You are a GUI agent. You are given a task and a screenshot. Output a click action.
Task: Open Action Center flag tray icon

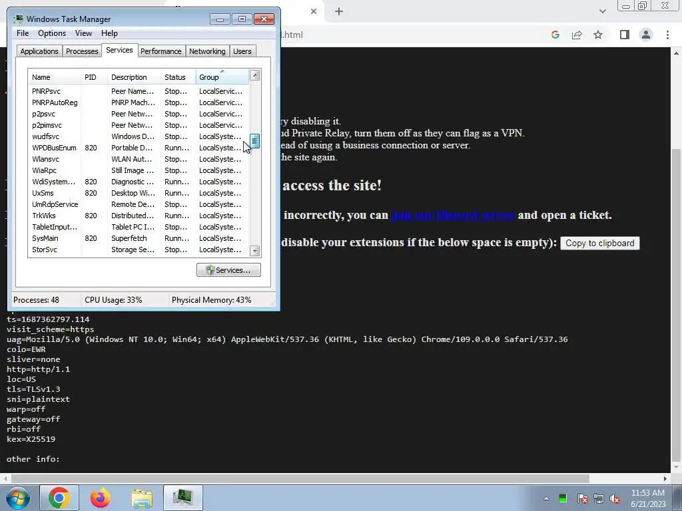(582, 498)
